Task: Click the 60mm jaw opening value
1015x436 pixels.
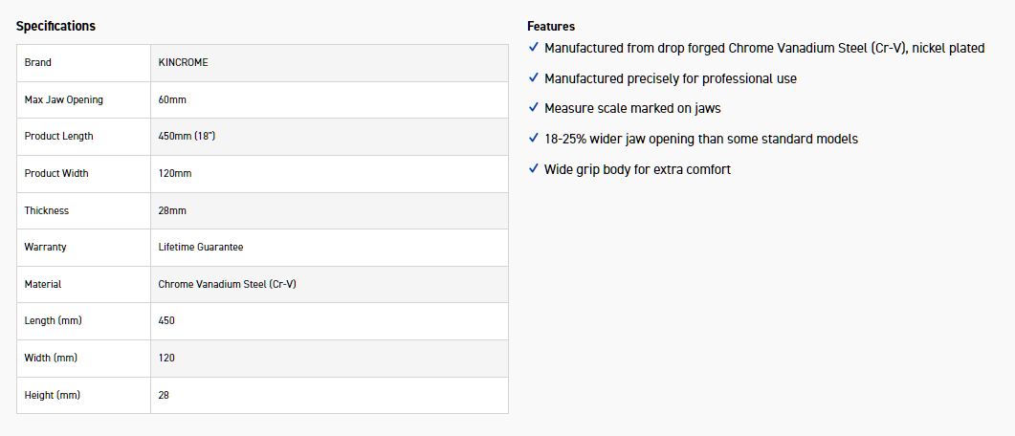Action: click(172, 99)
